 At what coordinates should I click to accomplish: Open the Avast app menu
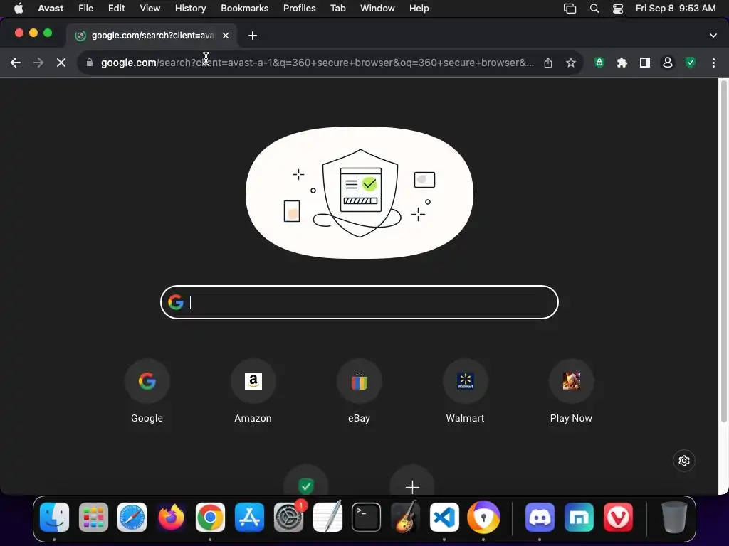click(51, 9)
